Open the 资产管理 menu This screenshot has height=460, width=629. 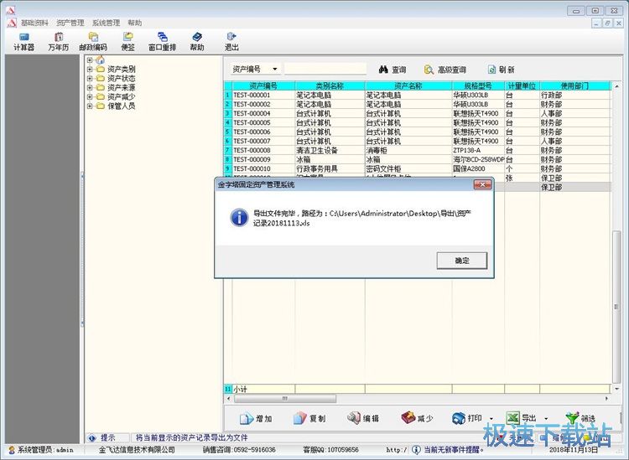(70, 23)
